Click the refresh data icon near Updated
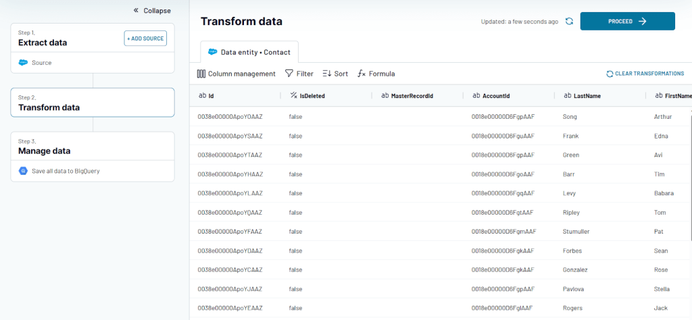Screen dimensions: 692x320 click(x=569, y=21)
